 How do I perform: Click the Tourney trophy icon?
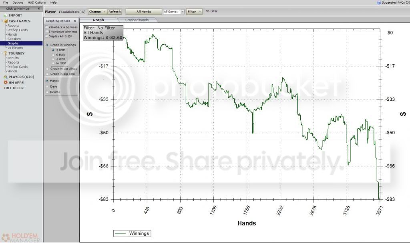point(6,53)
